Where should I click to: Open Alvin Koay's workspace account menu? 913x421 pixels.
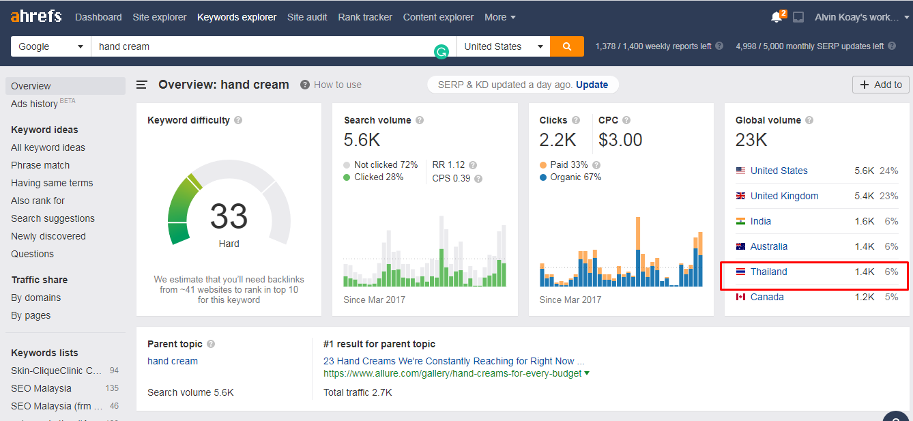pyautogui.click(x=860, y=17)
